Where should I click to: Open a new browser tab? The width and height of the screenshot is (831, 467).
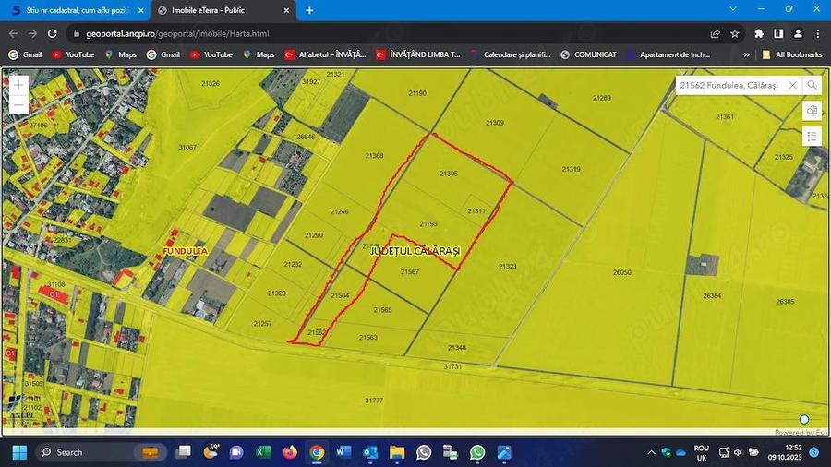309,10
